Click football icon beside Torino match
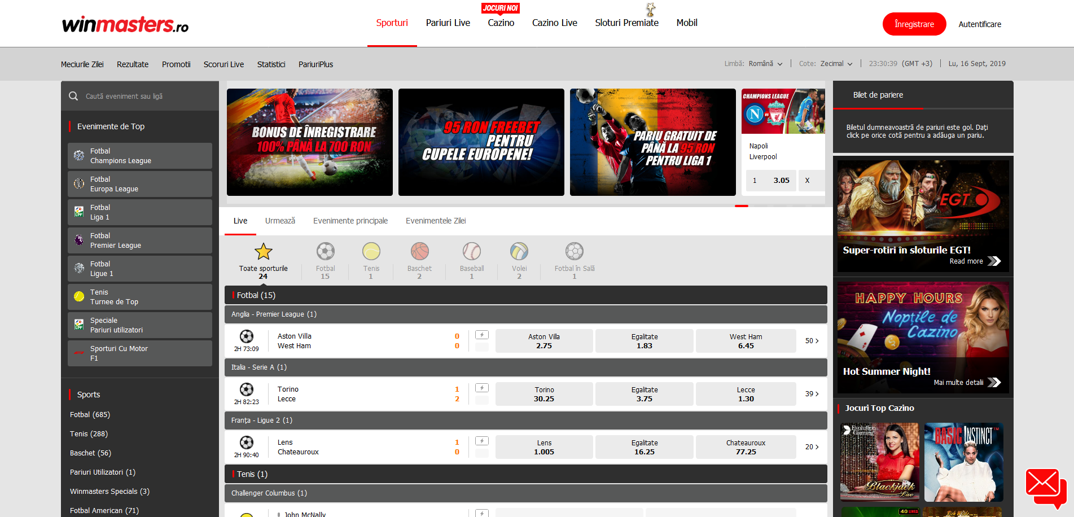This screenshot has width=1074, height=517. click(x=247, y=389)
